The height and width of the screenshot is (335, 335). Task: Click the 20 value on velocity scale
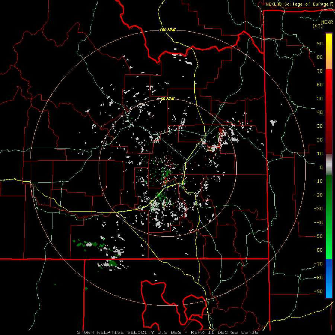(320, 140)
